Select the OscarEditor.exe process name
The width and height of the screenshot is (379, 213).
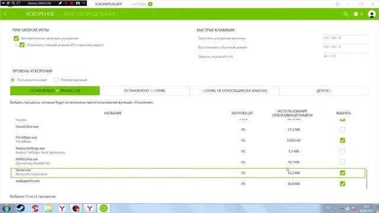pos(27,127)
